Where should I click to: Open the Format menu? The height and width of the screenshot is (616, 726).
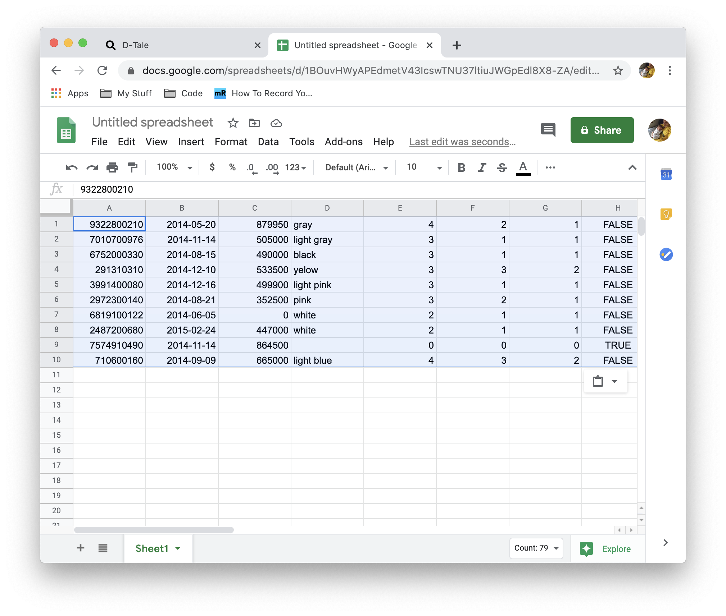click(x=231, y=142)
